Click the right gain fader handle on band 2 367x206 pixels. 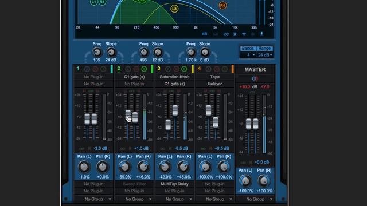(135, 117)
